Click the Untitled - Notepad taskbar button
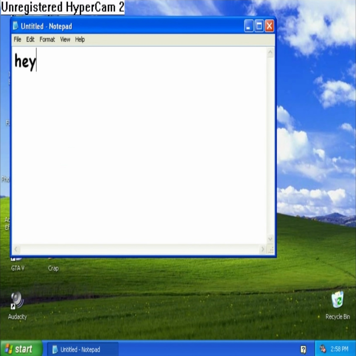The image size is (356, 356). coord(83,350)
